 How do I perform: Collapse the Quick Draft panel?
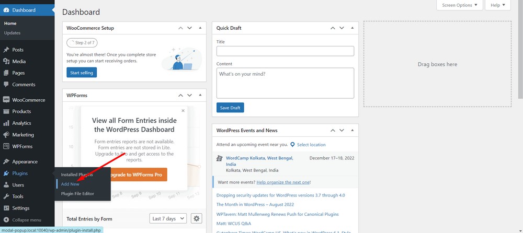coord(352,28)
